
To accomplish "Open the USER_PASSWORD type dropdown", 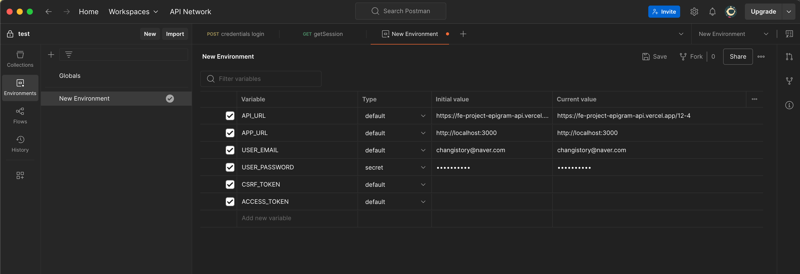I will 394,168.
